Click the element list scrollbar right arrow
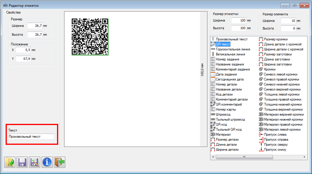 click(304, 157)
